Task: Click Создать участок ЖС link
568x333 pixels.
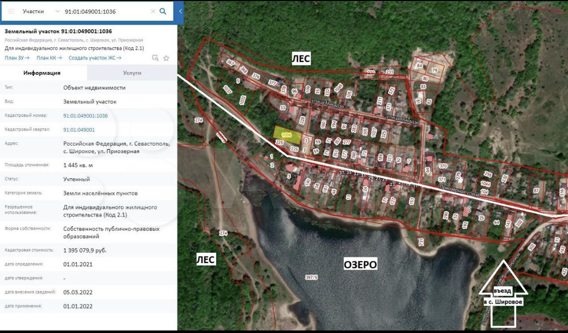Action: pos(95,58)
